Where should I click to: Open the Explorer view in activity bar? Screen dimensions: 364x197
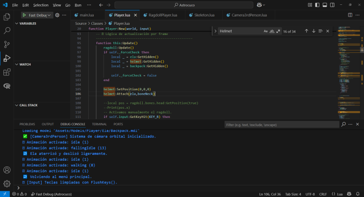pos(7,17)
